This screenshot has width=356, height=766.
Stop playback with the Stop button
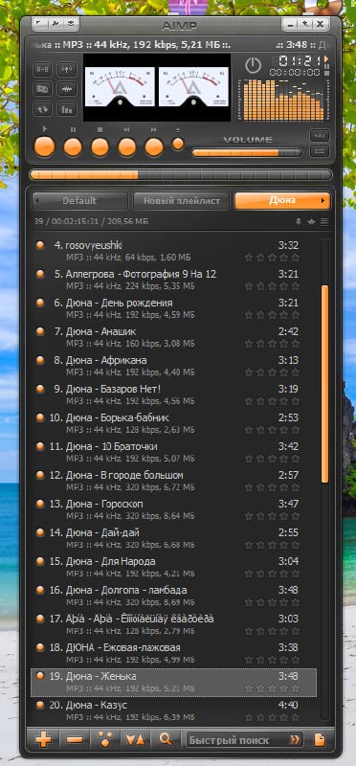(x=100, y=146)
